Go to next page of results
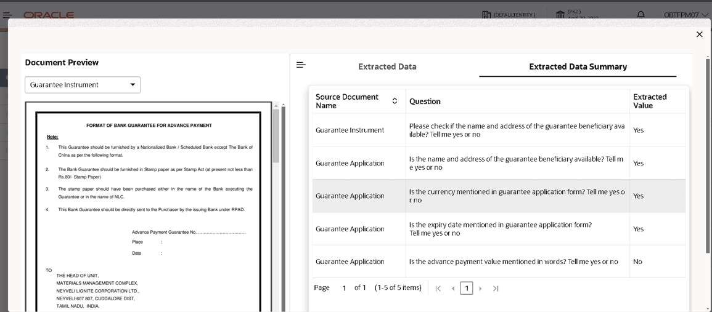This screenshot has height=312, width=712. pos(480,289)
